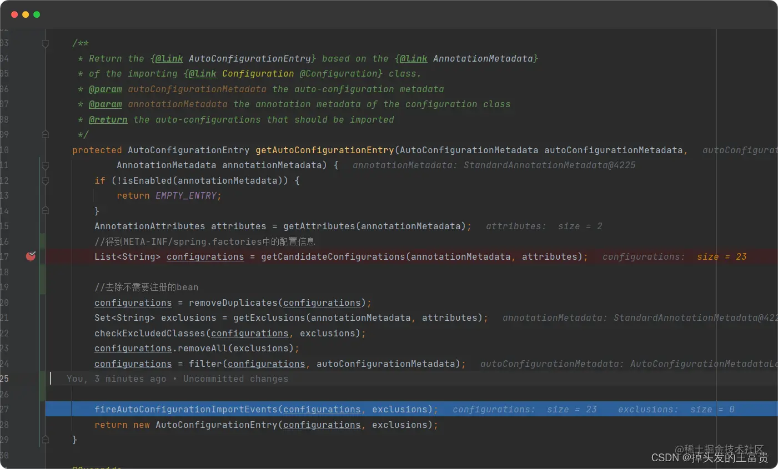Click the getExclusions method call

click(x=269, y=318)
